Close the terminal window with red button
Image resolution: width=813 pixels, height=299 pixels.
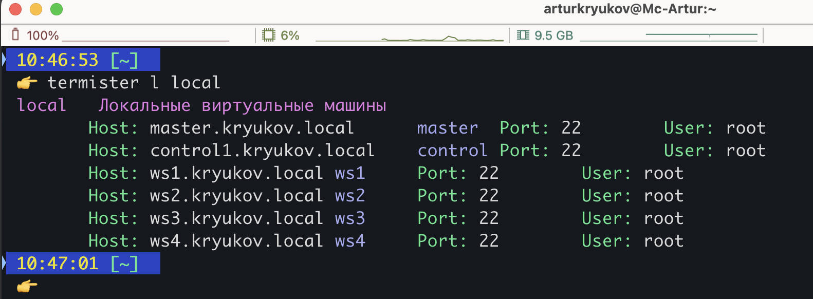click(x=15, y=9)
